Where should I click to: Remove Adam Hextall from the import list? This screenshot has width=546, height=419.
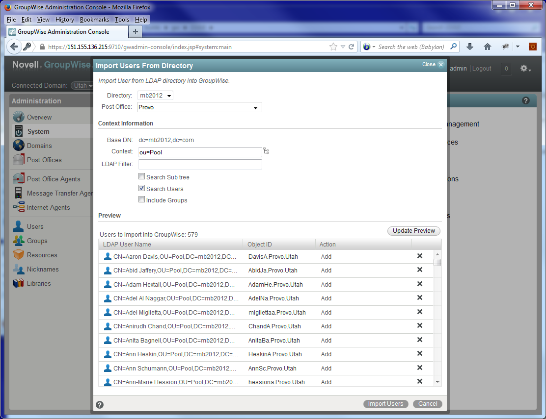click(x=420, y=284)
